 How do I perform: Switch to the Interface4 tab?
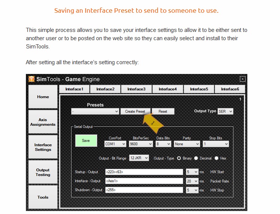[x=168, y=89]
